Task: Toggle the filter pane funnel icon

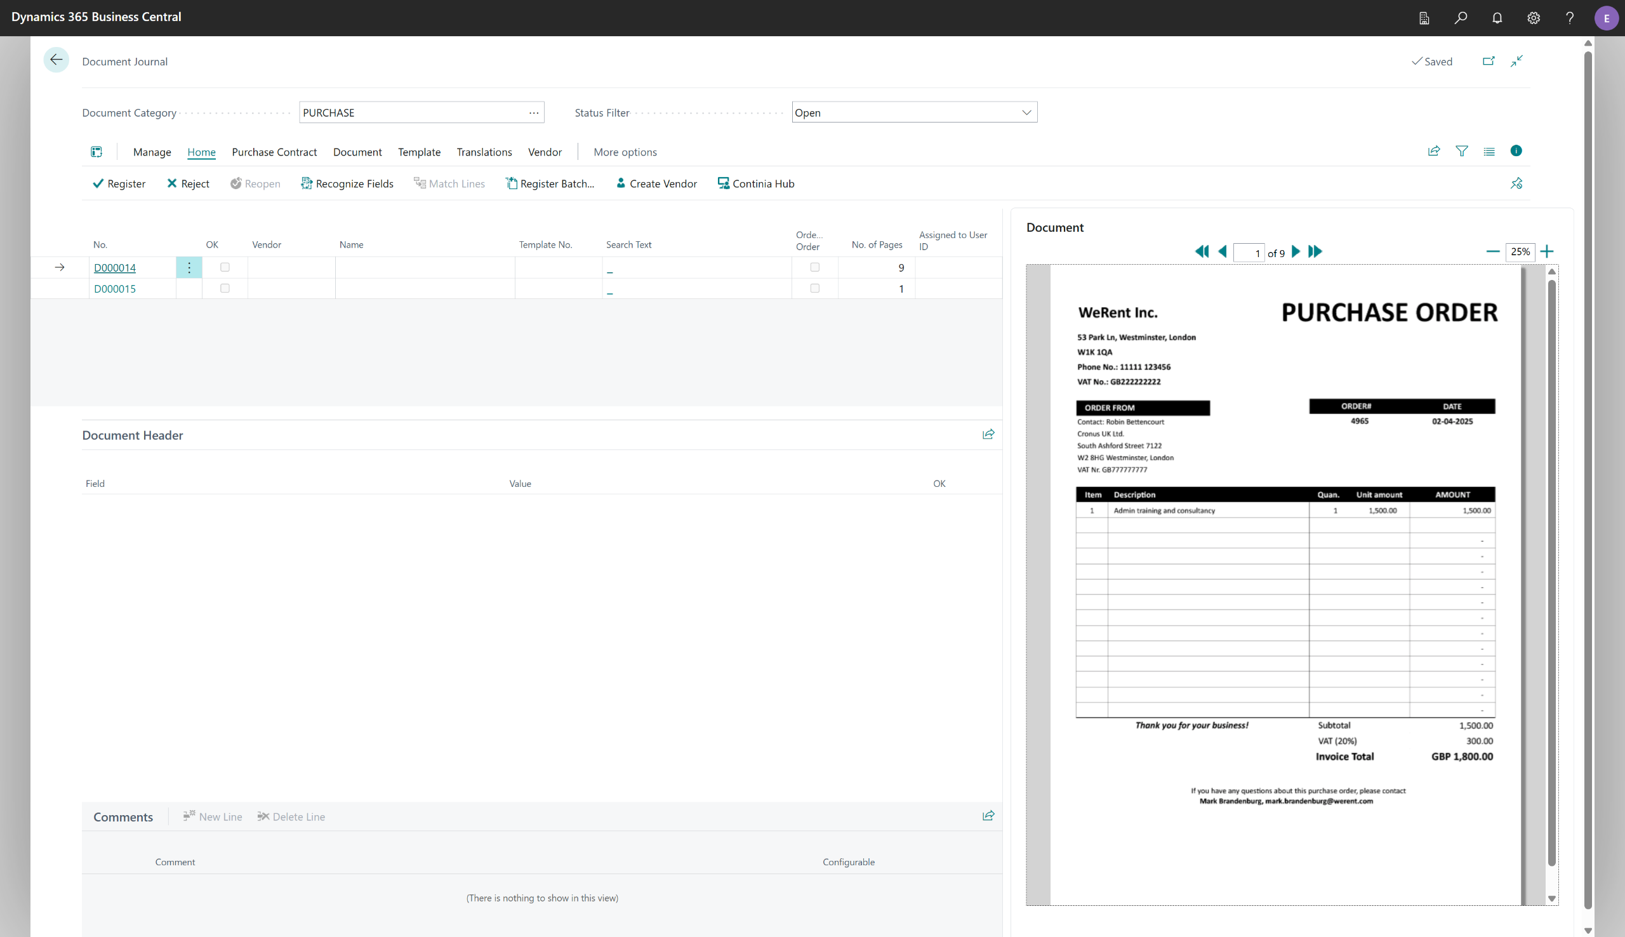Action: (1462, 151)
